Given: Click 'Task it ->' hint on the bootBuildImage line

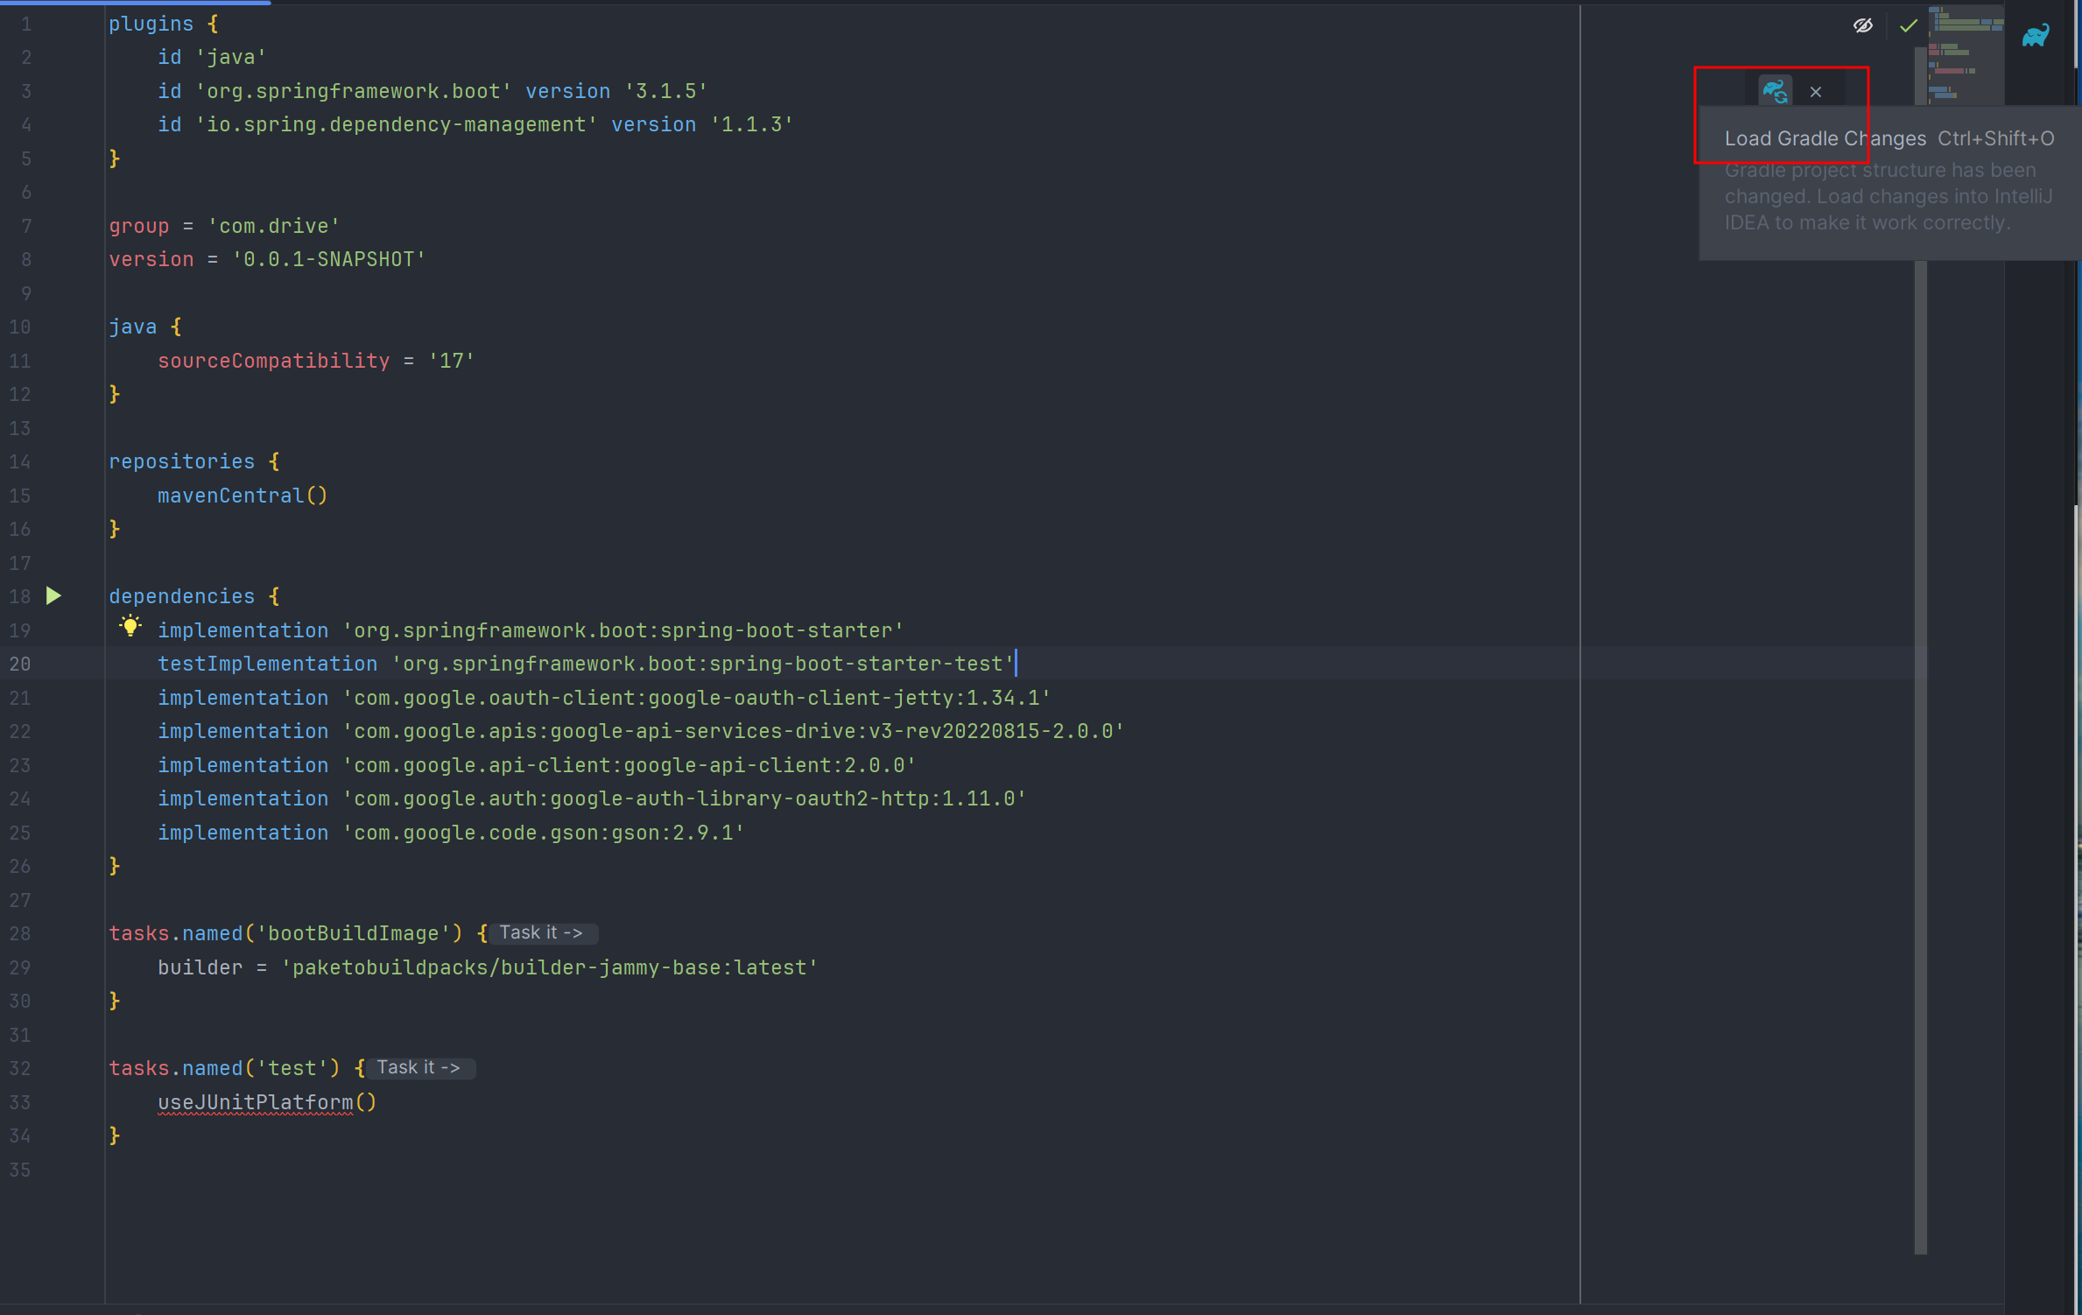Looking at the screenshot, I should pyautogui.click(x=541, y=933).
